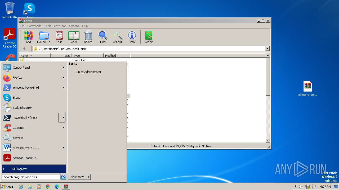This screenshot has width=339, height=190.
Task: Launch Chrome from taskbar
Action: [x=48, y=187]
